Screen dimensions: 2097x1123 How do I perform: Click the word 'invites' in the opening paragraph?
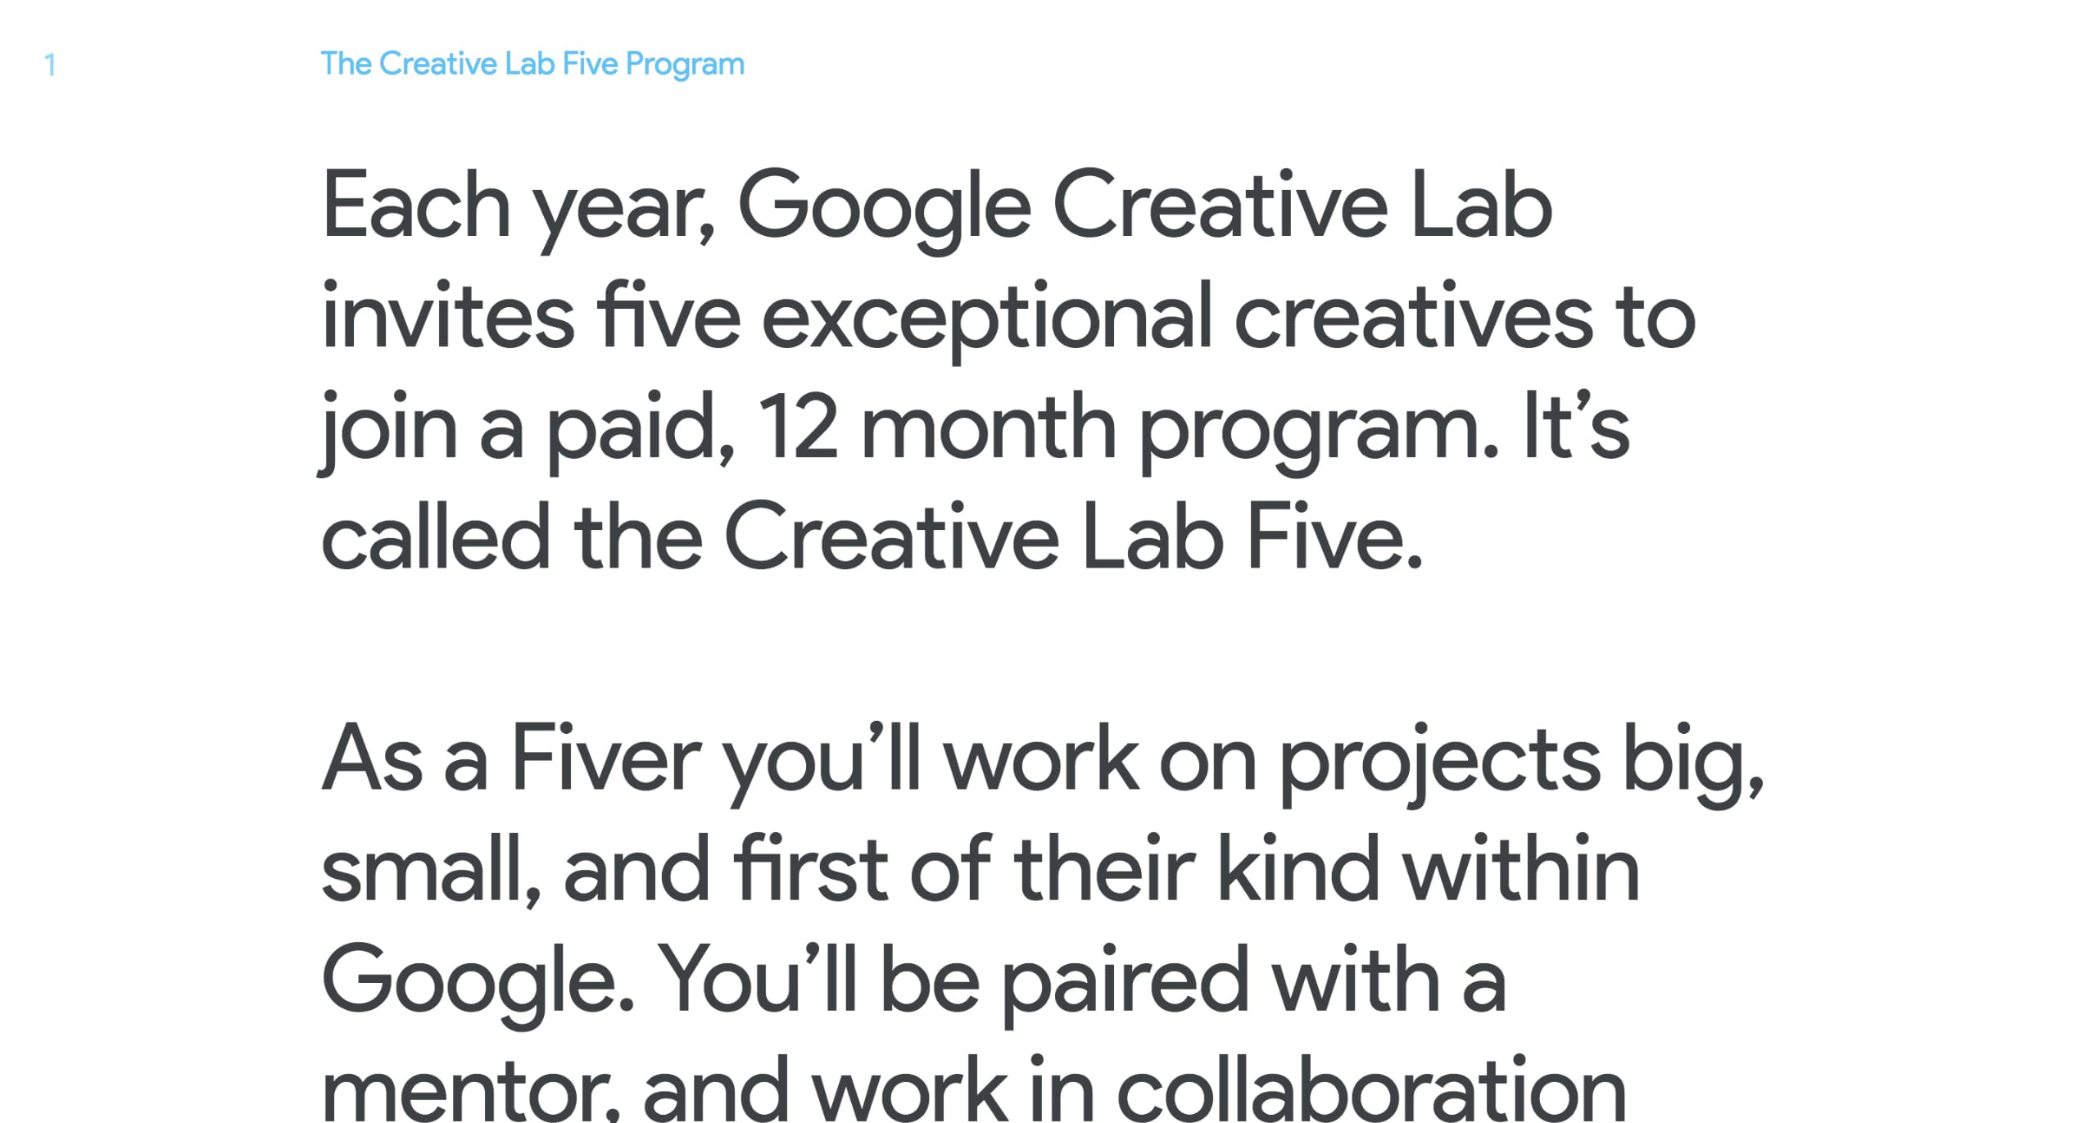448,317
